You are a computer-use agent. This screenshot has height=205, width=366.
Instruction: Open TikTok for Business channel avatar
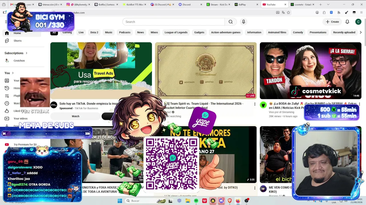pos(54,105)
